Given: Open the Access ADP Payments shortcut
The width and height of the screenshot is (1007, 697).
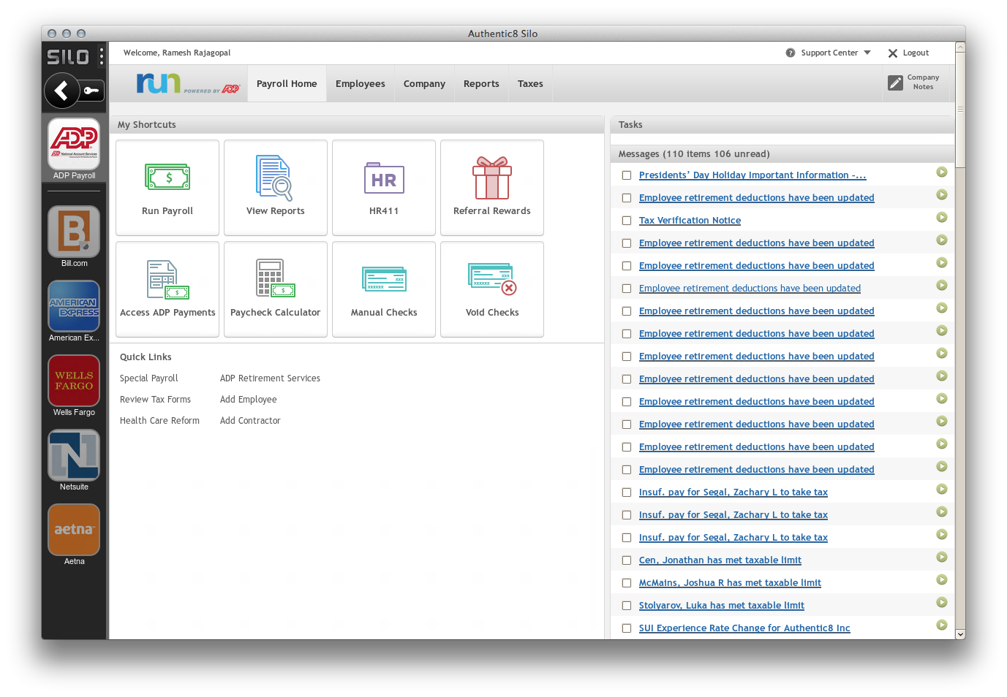Looking at the screenshot, I should (x=167, y=289).
